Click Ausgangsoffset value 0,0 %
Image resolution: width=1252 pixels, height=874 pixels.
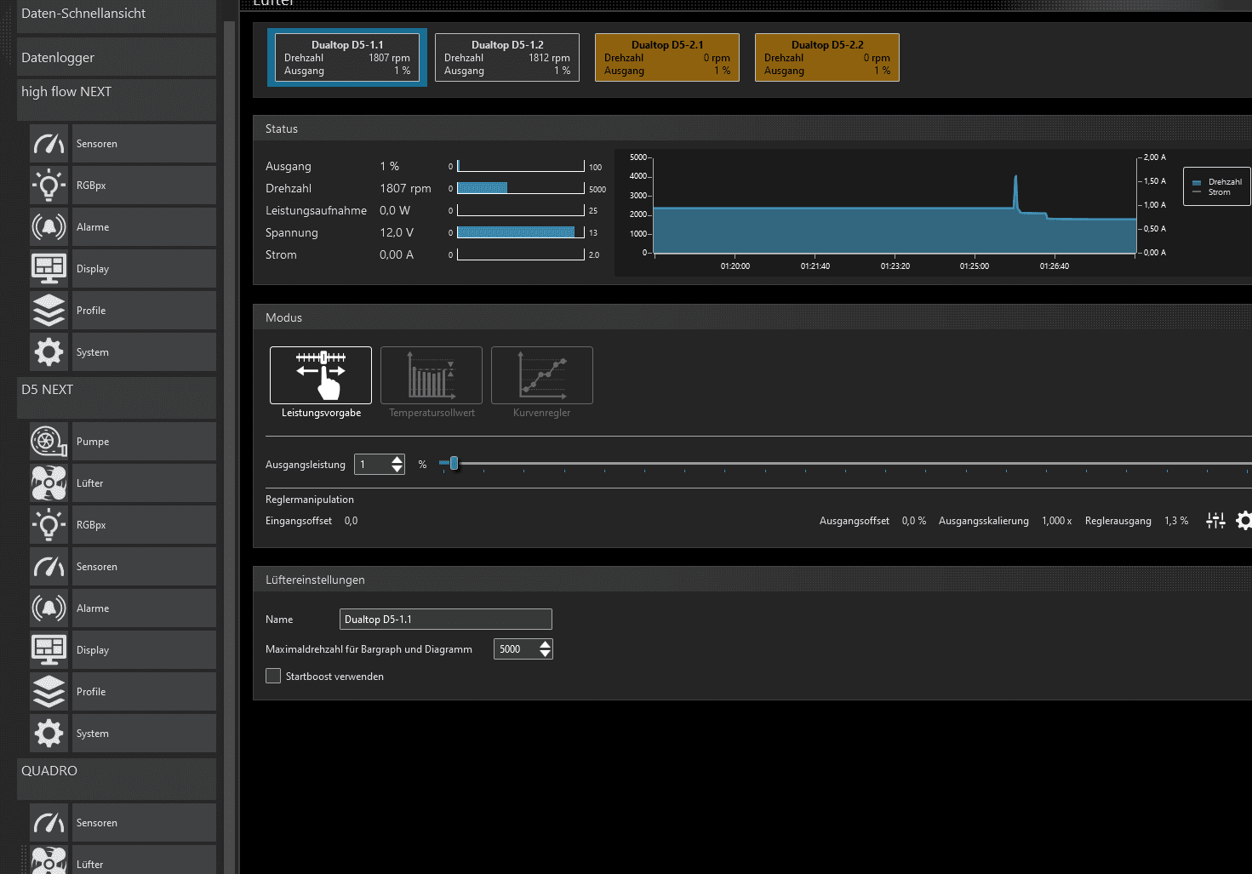tap(914, 521)
